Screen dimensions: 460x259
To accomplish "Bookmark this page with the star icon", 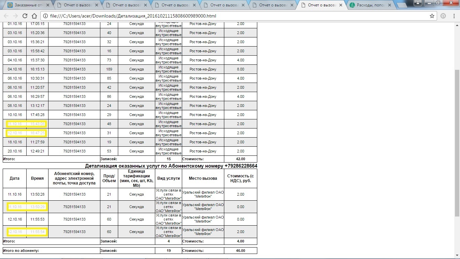I will pyautogui.click(x=432, y=16).
